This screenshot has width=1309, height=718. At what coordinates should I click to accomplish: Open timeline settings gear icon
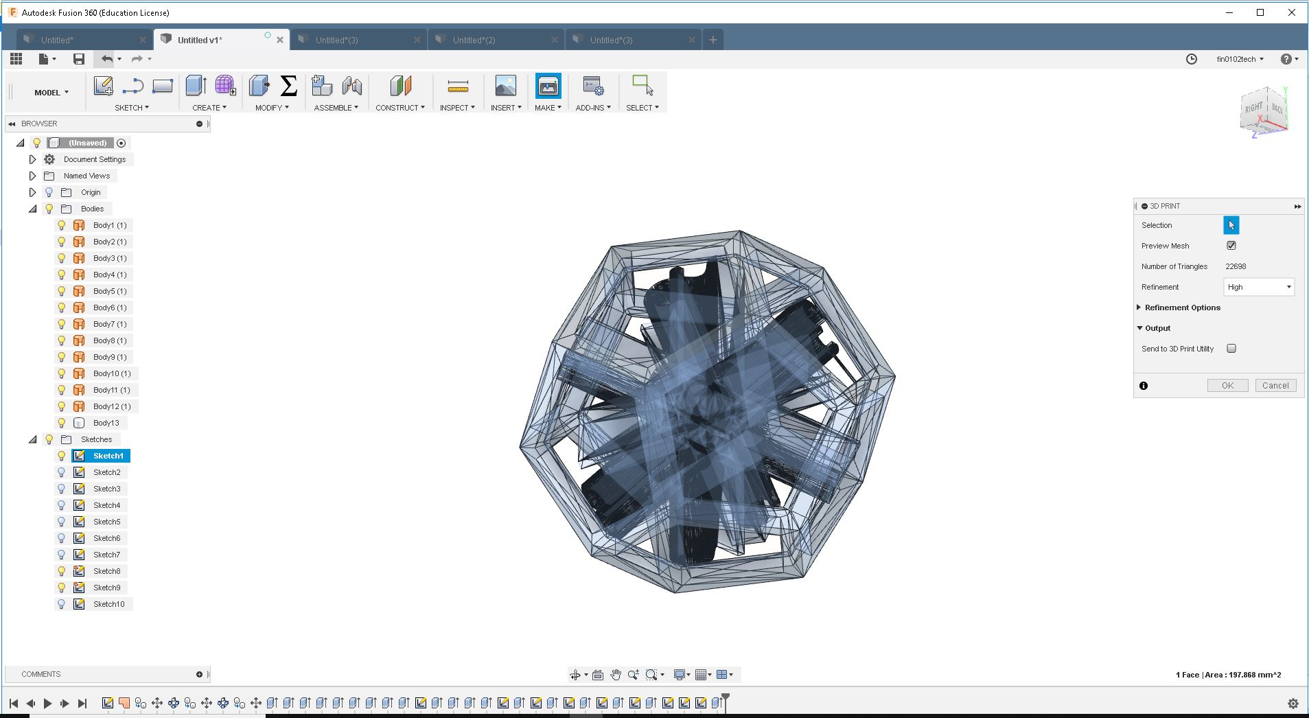coord(1293,704)
